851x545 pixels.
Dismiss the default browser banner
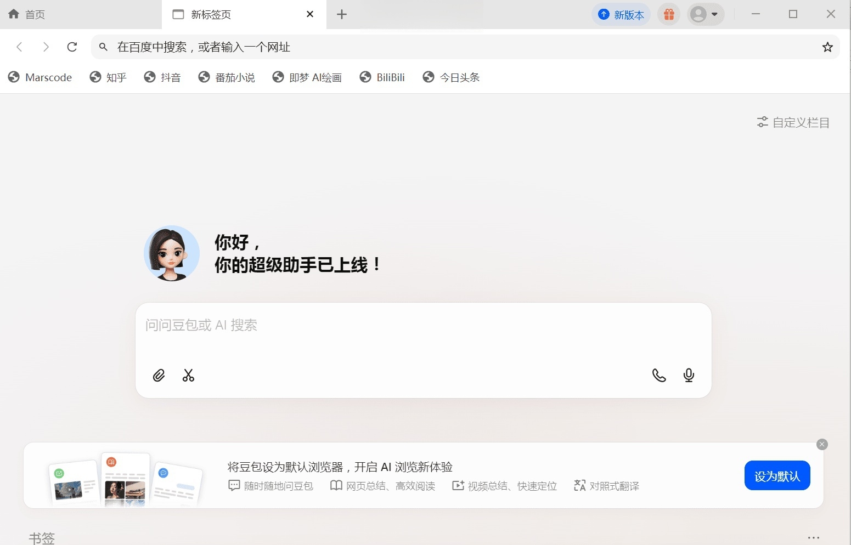[822, 444]
